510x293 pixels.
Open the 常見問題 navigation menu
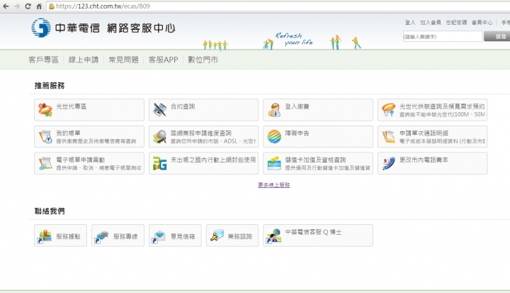tap(123, 60)
